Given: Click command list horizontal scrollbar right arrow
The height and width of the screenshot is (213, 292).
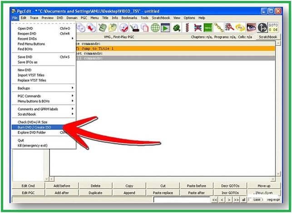Looking at the screenshot, I should click(x=273, y=179).
